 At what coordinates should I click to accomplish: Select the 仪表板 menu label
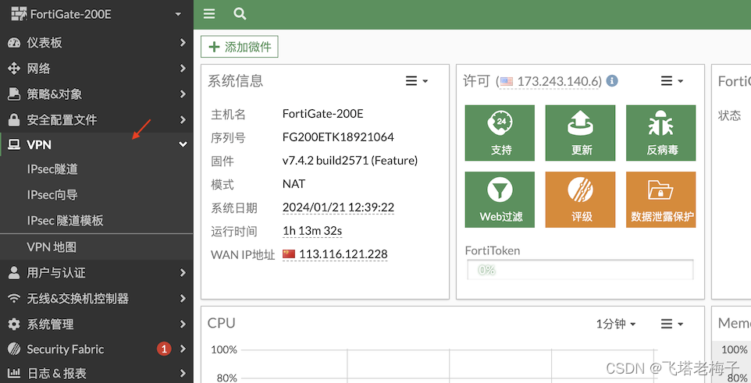44,43
